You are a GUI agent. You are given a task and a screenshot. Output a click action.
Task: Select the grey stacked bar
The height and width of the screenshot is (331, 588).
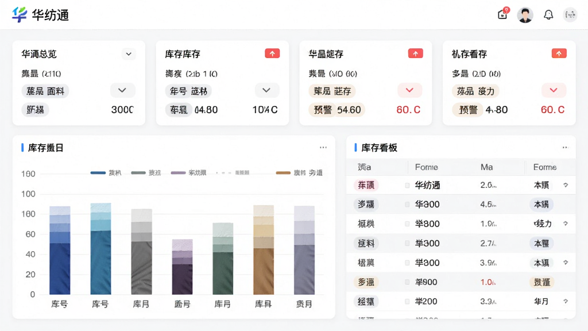coord(141,252)
